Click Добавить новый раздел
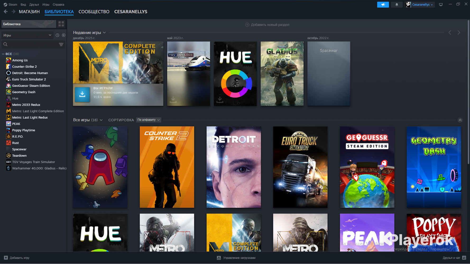Screen dimensions: 470x264 coord(267,25)
